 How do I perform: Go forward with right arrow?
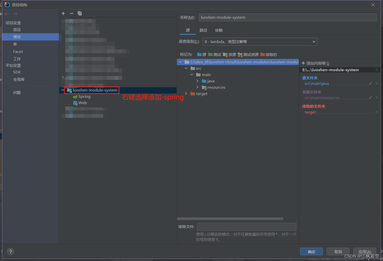click(x=15, y=14)
